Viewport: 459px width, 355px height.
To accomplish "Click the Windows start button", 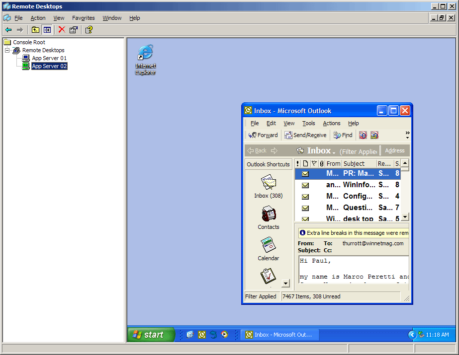I will pos(151,335).
